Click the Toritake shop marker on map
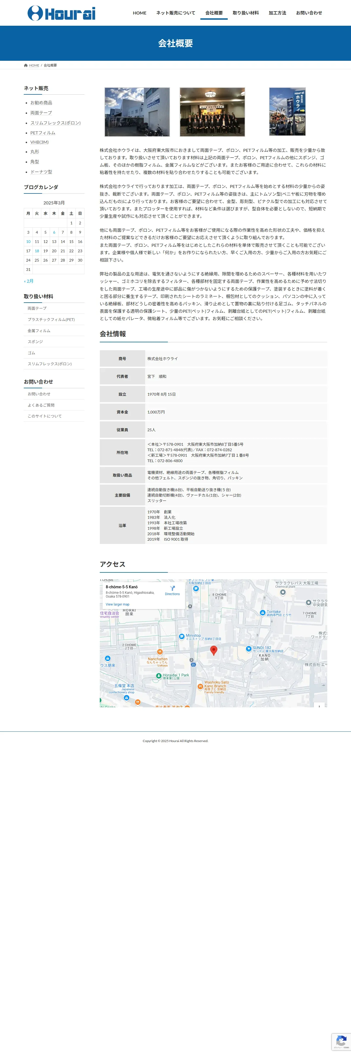 pos(262,613)
